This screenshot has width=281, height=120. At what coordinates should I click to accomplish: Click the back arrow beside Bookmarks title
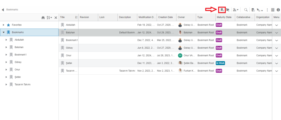[x=3, y=10]
